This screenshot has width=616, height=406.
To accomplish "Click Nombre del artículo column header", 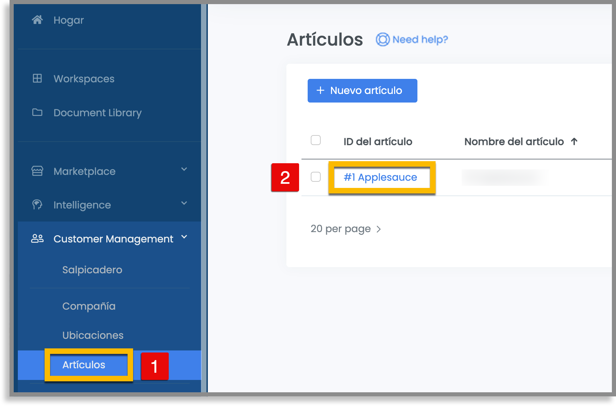I will (514, 142).
